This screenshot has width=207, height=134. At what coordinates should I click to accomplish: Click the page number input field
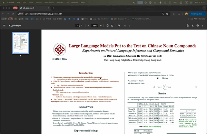pos(77,26)
